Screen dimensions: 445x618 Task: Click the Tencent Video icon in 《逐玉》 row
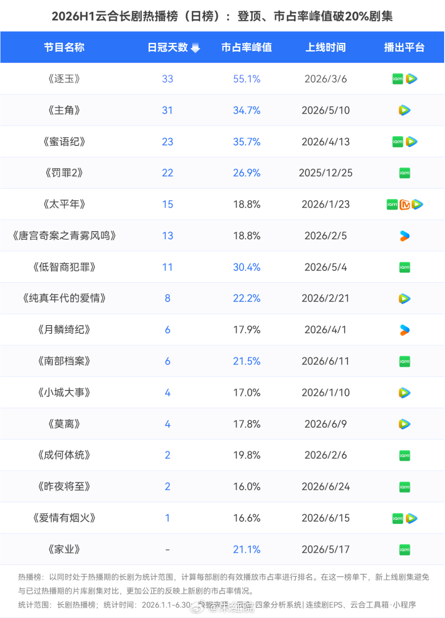[x=411, y=79]
